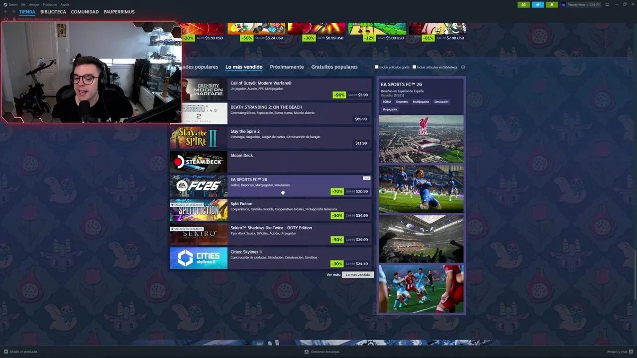
Task: Switch to the Gratuitos populares tab
Action: tap(334, 67)
